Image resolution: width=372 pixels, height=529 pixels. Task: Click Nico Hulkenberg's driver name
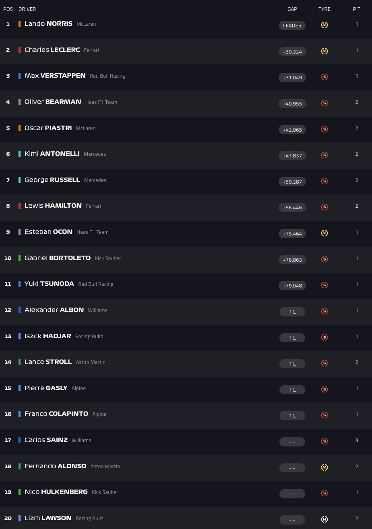(x=56, y=492)
